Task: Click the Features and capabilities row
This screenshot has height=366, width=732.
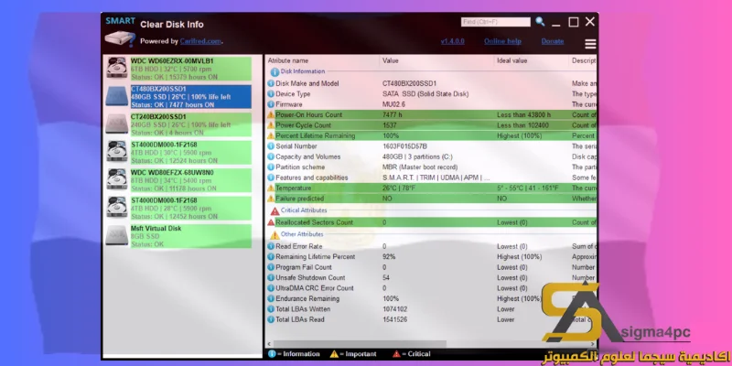Action: point(431,178)
